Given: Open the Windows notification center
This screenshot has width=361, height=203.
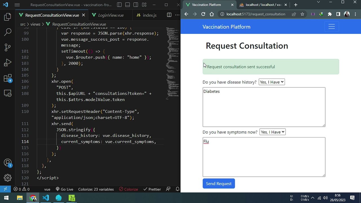Looking at the screenshot, I should pos(352,198).
